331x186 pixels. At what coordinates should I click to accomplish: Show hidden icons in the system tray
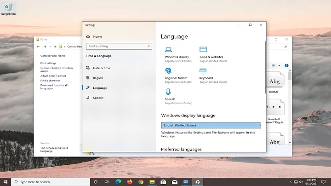pos(290,182)
